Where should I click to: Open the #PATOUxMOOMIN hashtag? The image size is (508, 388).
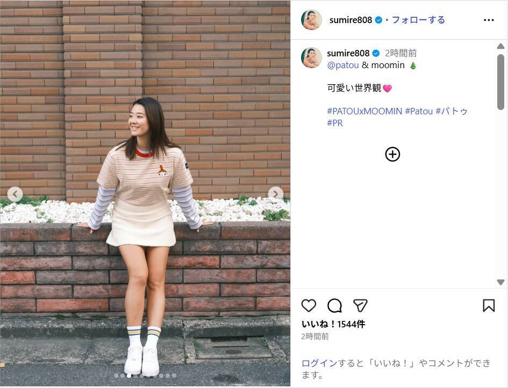[364, 111]
